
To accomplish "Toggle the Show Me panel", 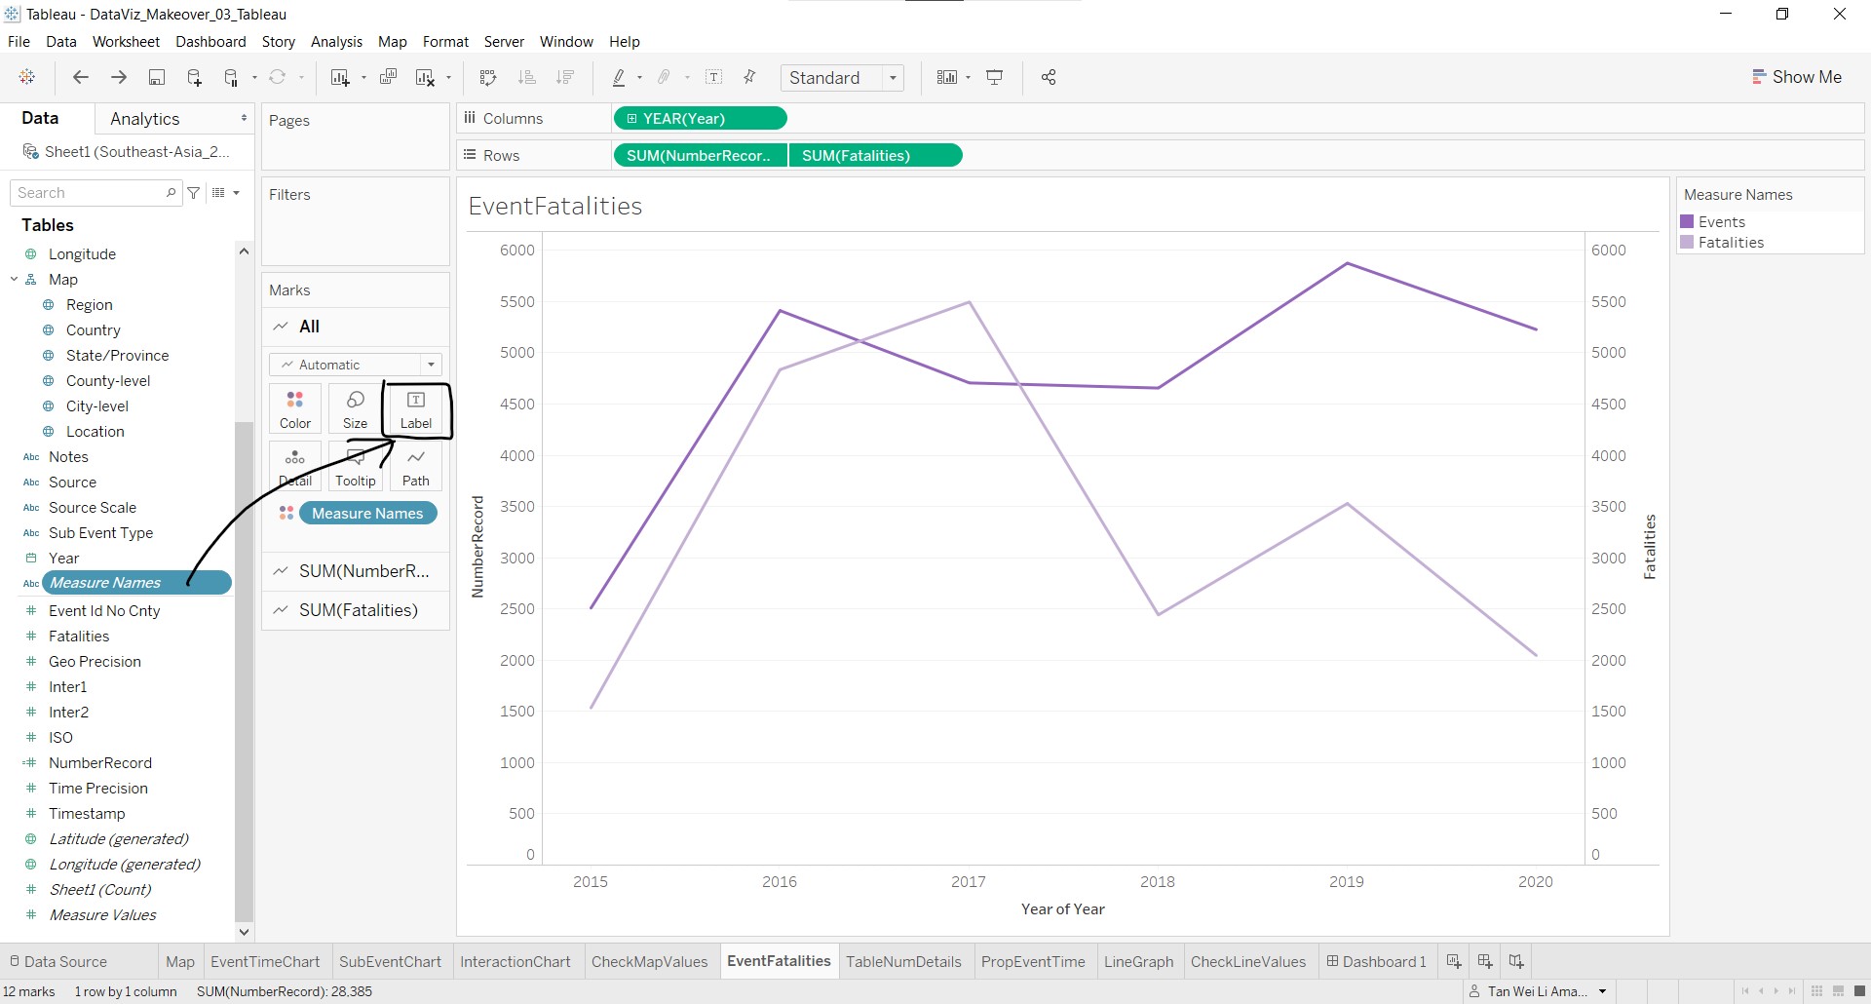I will pyautogui.click(x=1797, y=77).
